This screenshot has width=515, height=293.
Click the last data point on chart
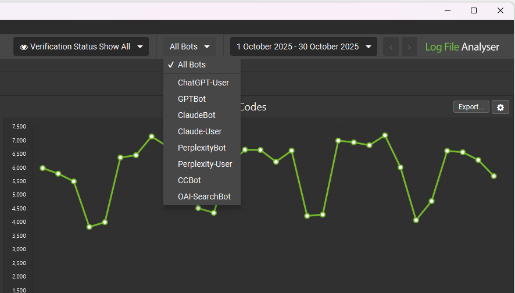pyautogui.click(x=493, y=176)
